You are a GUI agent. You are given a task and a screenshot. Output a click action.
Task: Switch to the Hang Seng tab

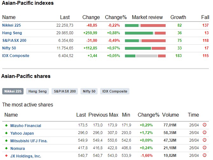click(38, 91)
